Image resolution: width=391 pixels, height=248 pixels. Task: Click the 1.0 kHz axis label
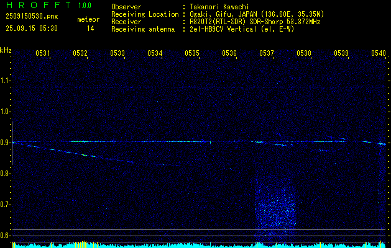pos(5,112)
